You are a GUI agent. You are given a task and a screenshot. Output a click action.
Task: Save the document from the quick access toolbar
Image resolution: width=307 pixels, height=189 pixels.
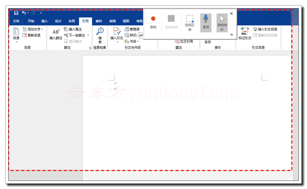tap(16, 13)
